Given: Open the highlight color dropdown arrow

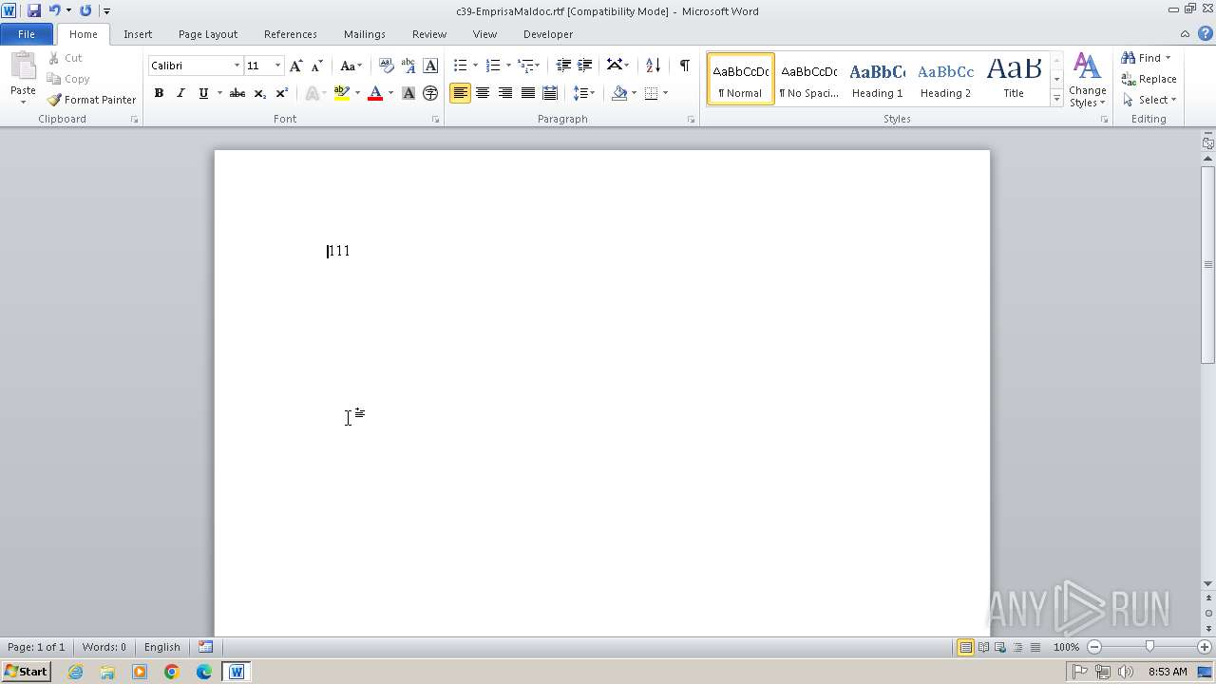Looking at the screenshot, I should 357,93.
